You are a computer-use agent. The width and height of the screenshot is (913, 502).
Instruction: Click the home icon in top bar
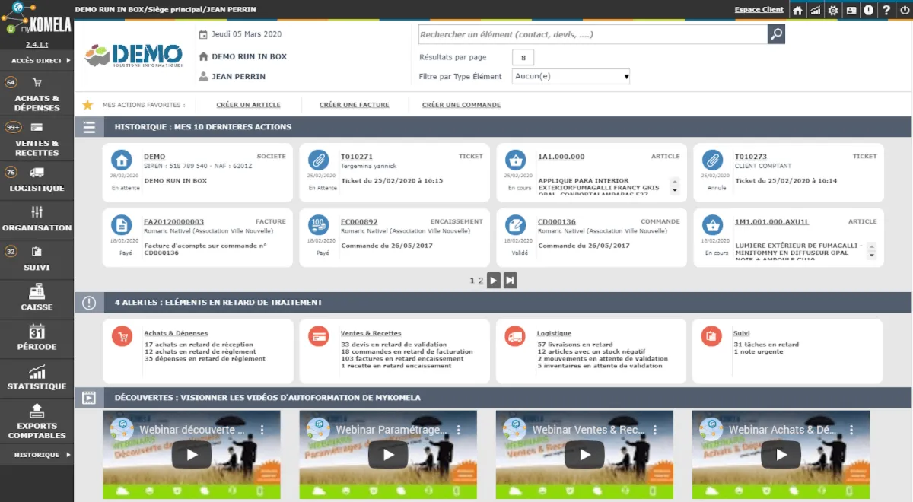(x=797, y=11)
